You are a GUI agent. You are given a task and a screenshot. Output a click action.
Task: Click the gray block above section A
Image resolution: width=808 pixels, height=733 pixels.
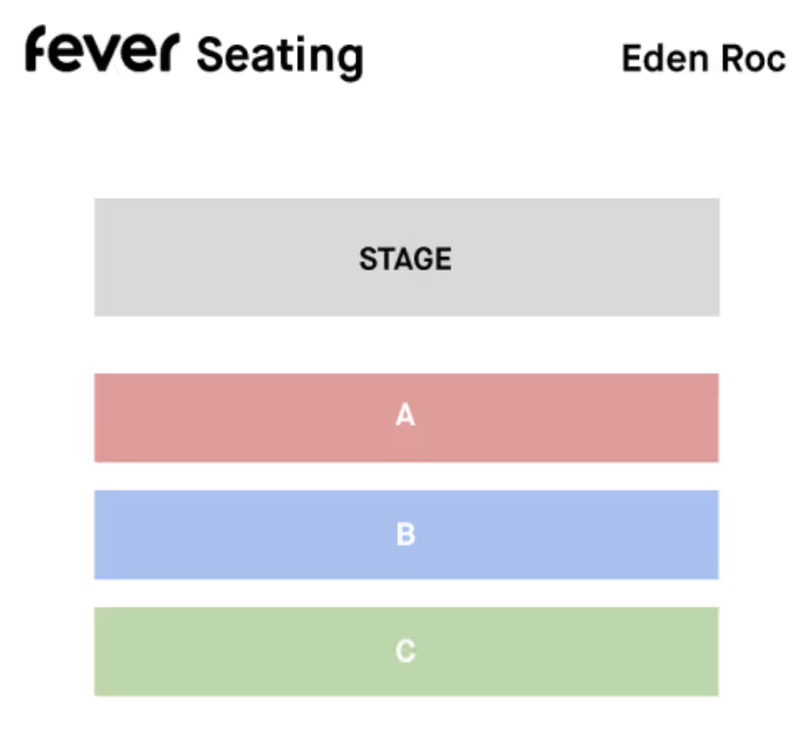click(566, 257)
